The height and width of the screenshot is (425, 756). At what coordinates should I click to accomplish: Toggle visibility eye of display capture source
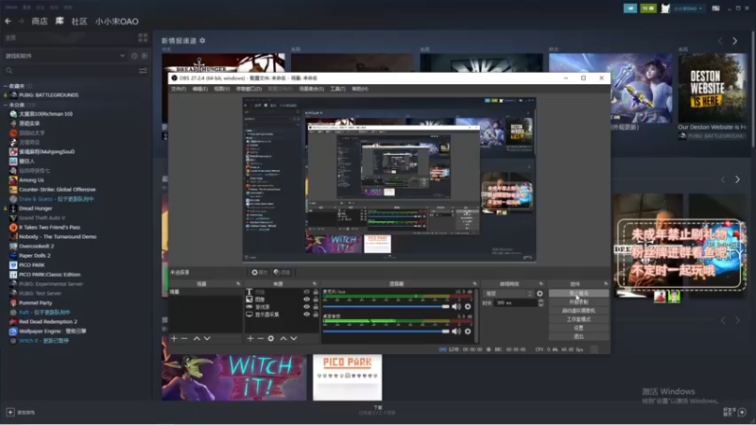[306, 314]
